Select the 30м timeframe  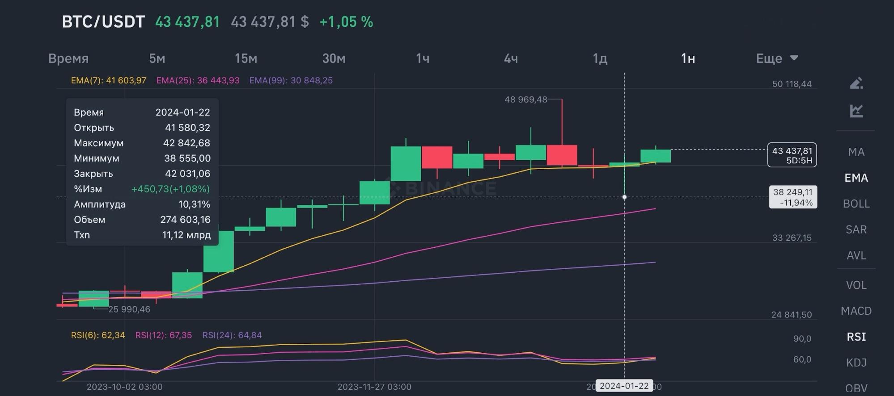[x=334, y=58]
